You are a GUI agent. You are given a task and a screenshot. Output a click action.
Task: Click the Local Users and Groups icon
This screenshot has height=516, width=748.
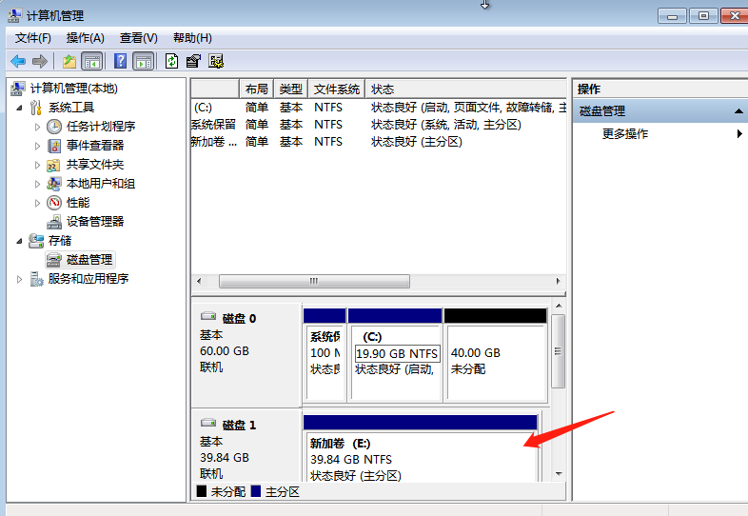click(54, 184)
